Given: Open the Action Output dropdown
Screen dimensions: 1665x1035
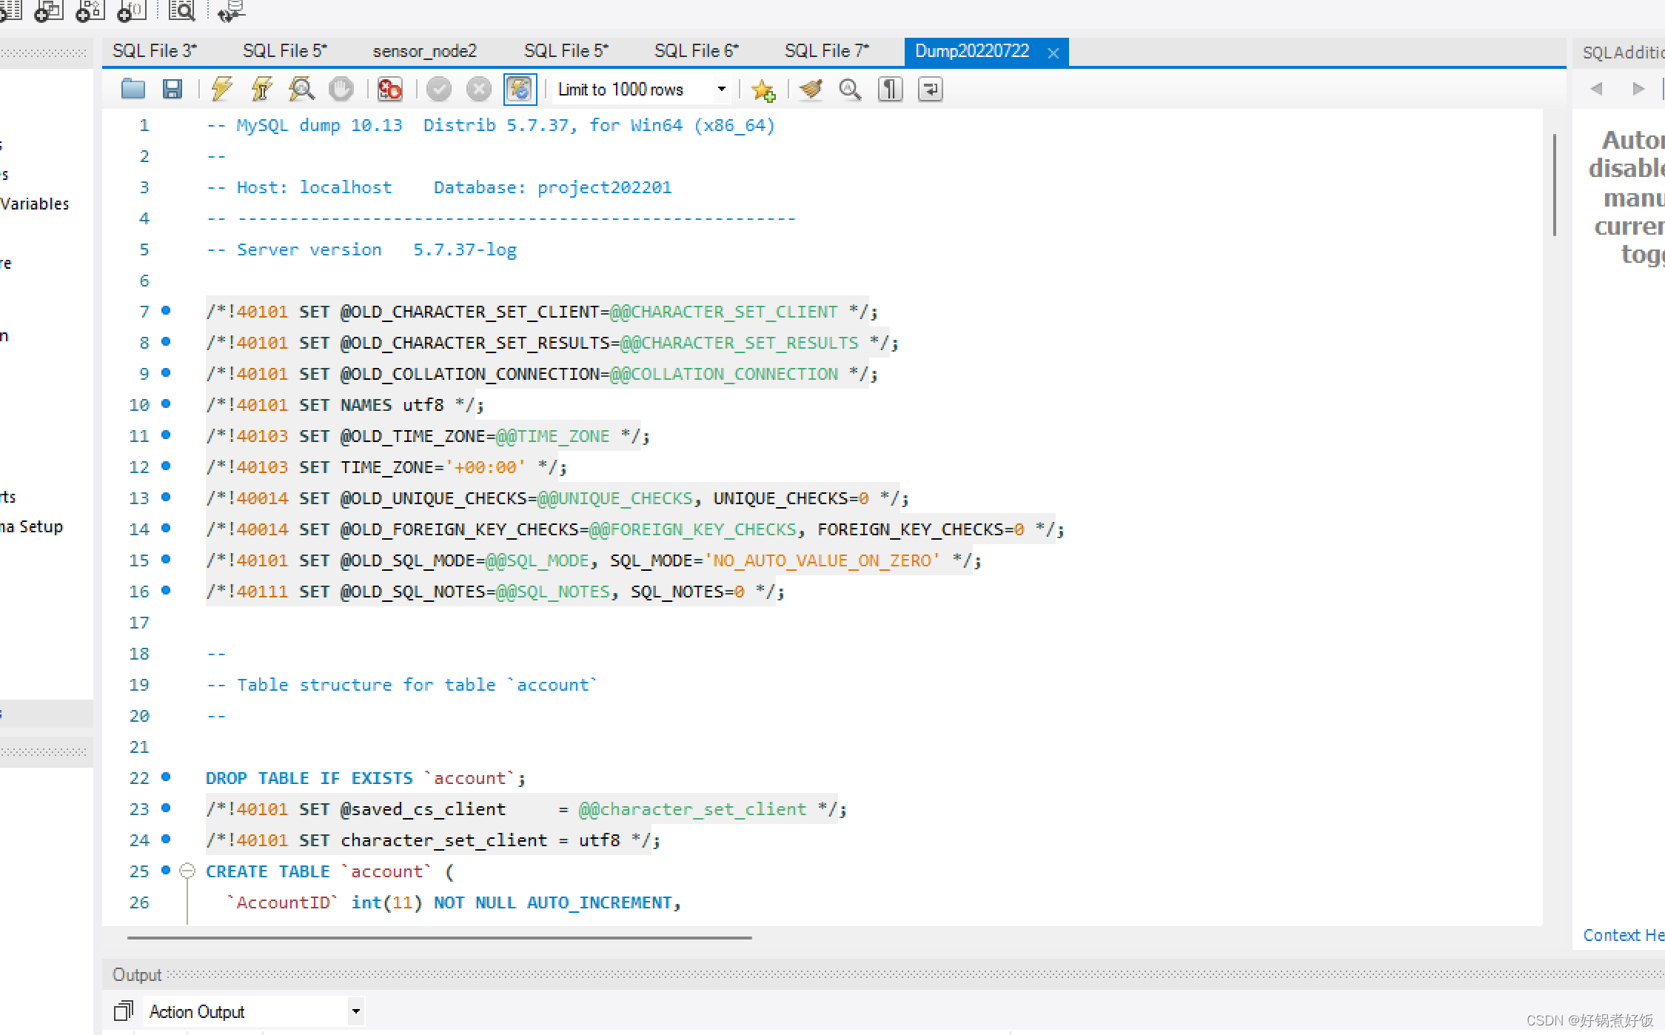Looking at the screenshot, I should click(356, 1011).
